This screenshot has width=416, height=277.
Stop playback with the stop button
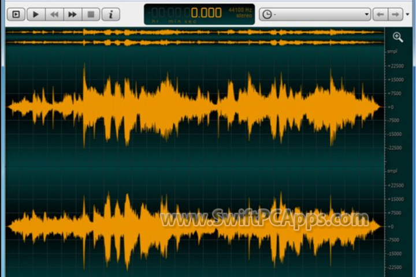pyautogui.click(x=91, y=14)
